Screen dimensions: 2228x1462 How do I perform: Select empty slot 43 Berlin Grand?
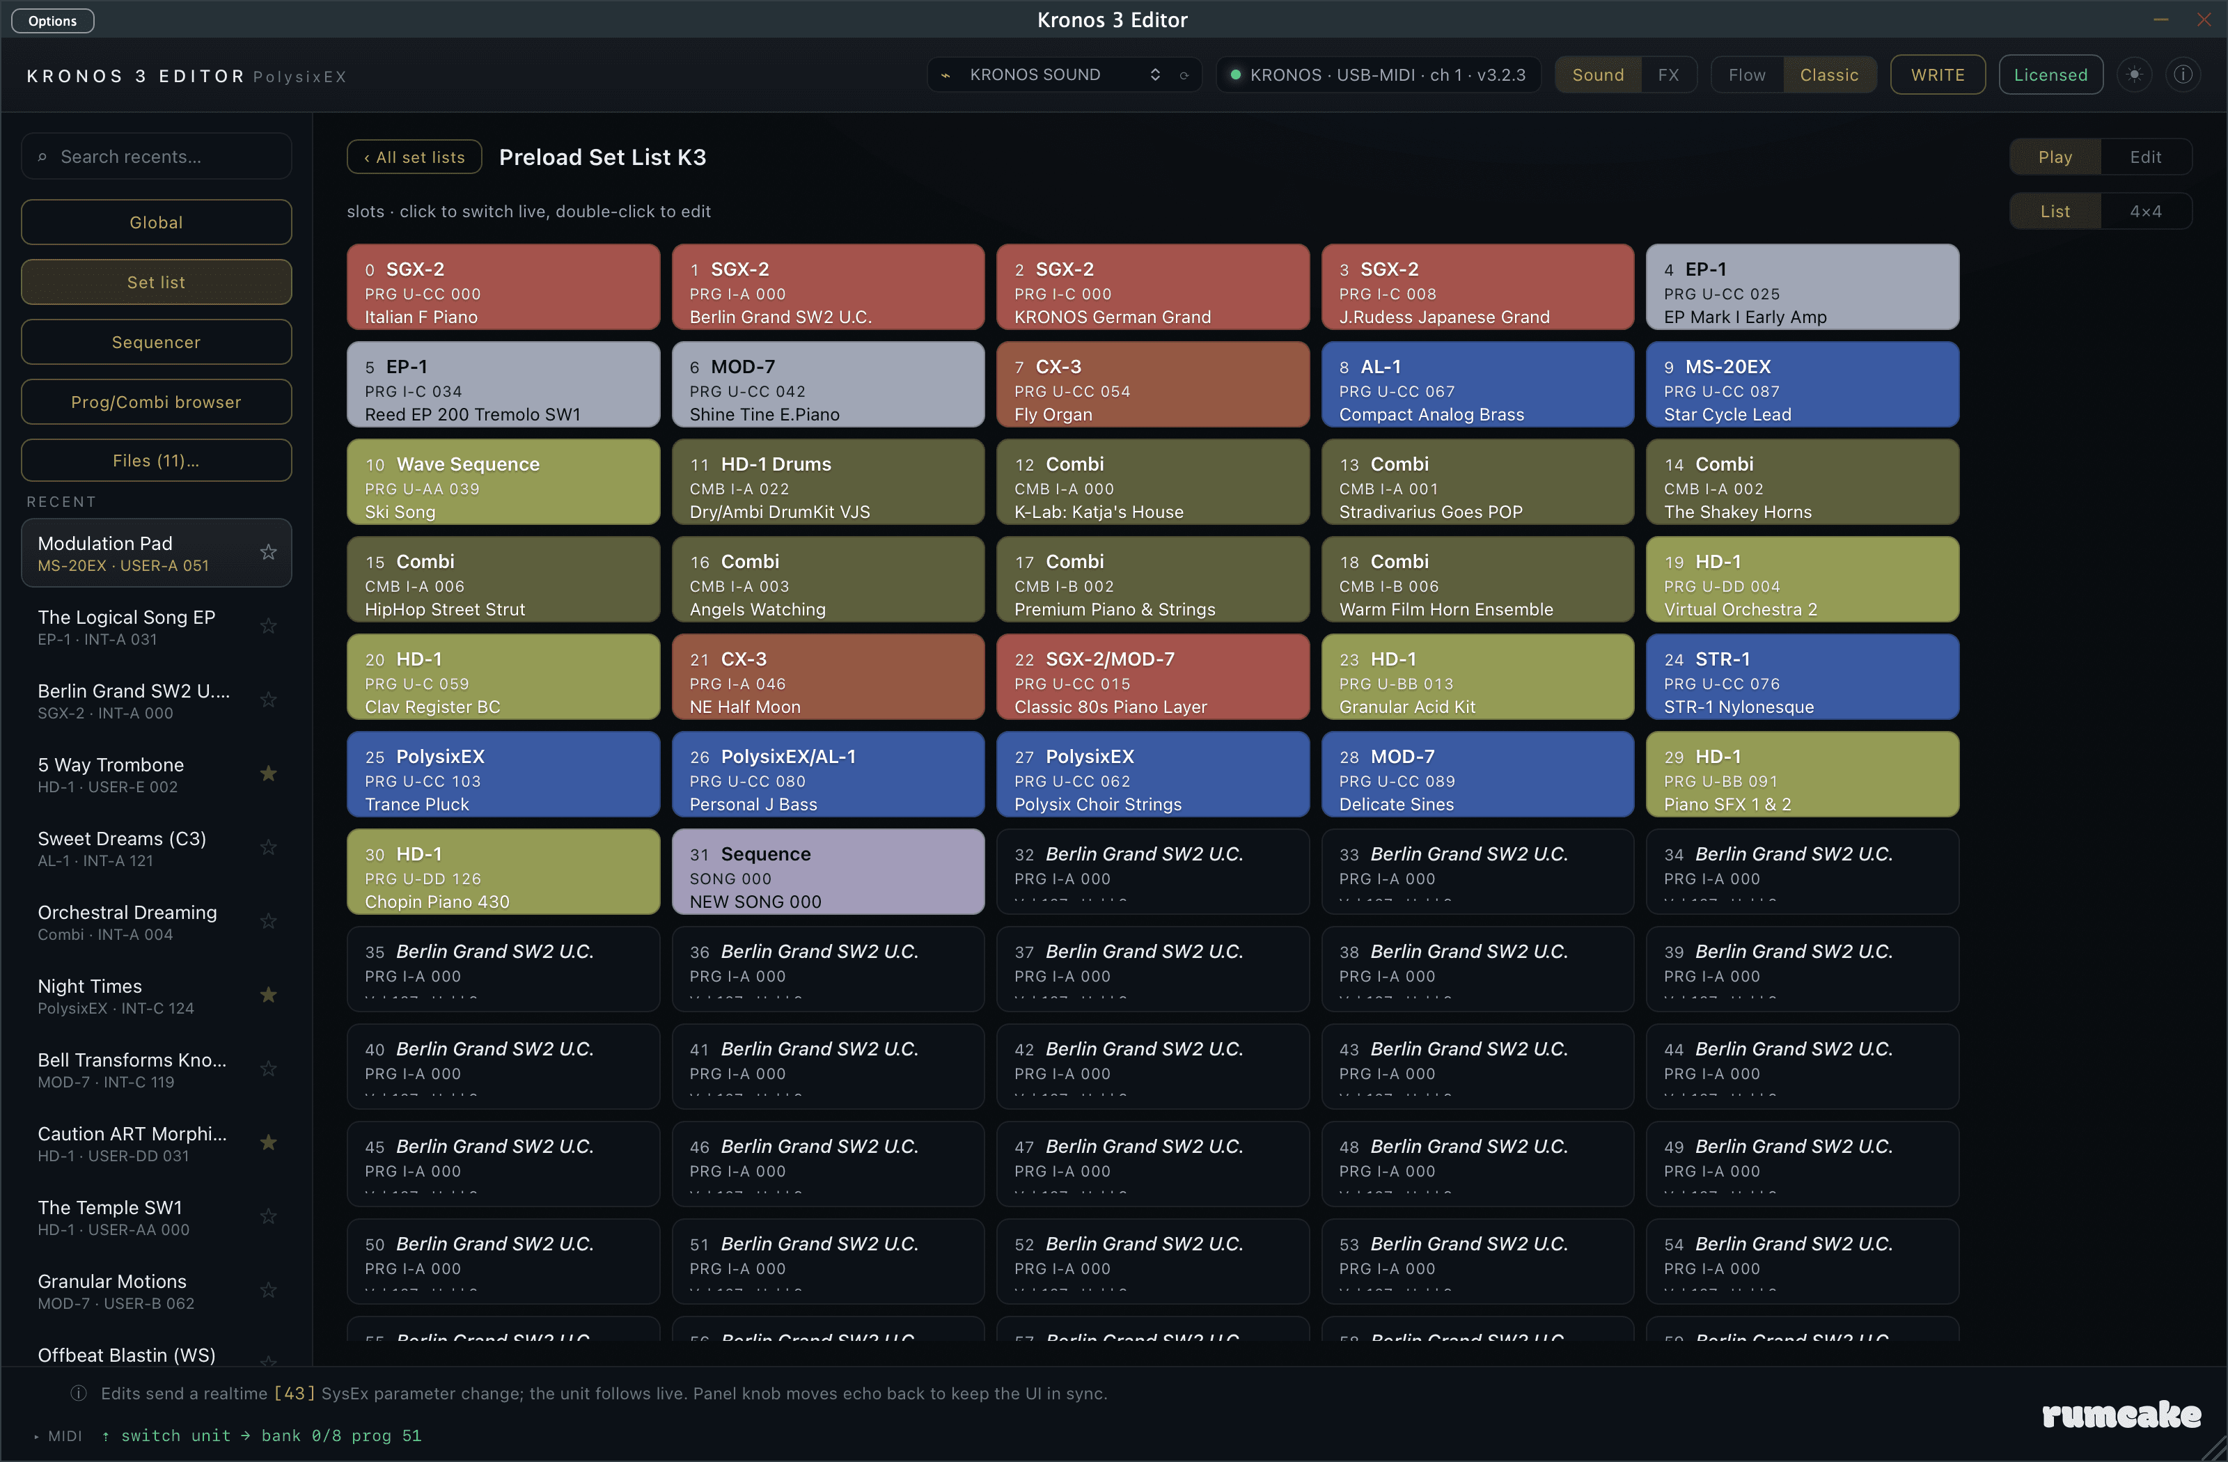click(1477, 1066)
